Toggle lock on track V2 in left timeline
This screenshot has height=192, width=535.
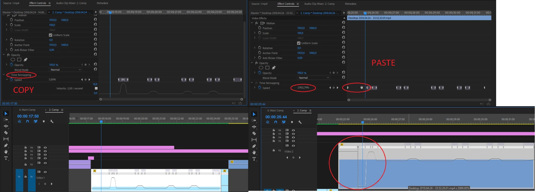point(26,164)
